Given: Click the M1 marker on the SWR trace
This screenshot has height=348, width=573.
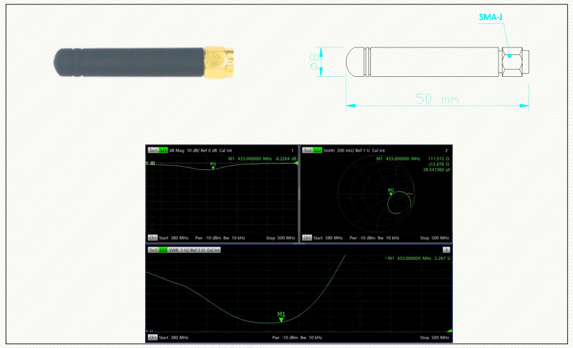Looking at the screenshot, I should (x=281, y=319).
